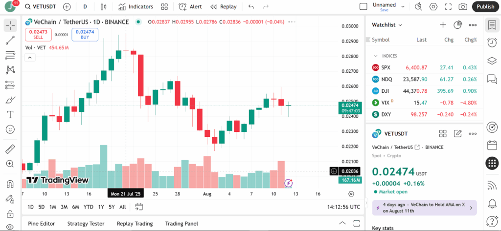The height and width of the screenshot is (231, 501).
Task: Open VETUSDT symbol search
Action: [40, 6]
